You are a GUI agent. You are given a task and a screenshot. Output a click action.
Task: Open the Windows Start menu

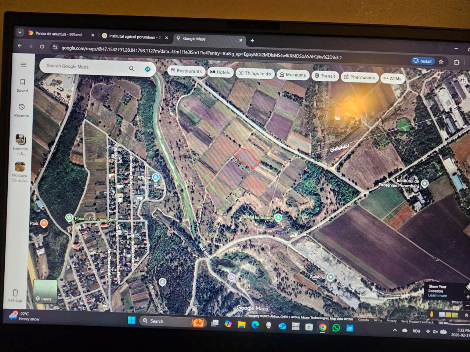pyautogui.click(x=132, y=320)
